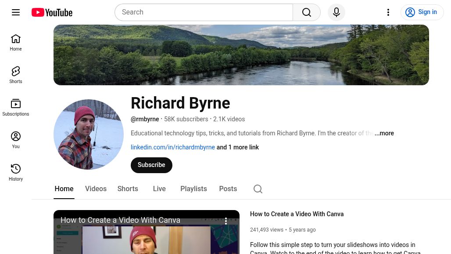The width and height of the screenshot is (451, 254).
Task: Click into the Search input field
Action: 204,12
